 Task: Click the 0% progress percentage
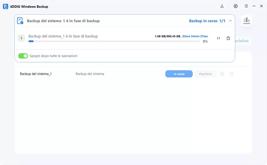(x=205, y=41)
